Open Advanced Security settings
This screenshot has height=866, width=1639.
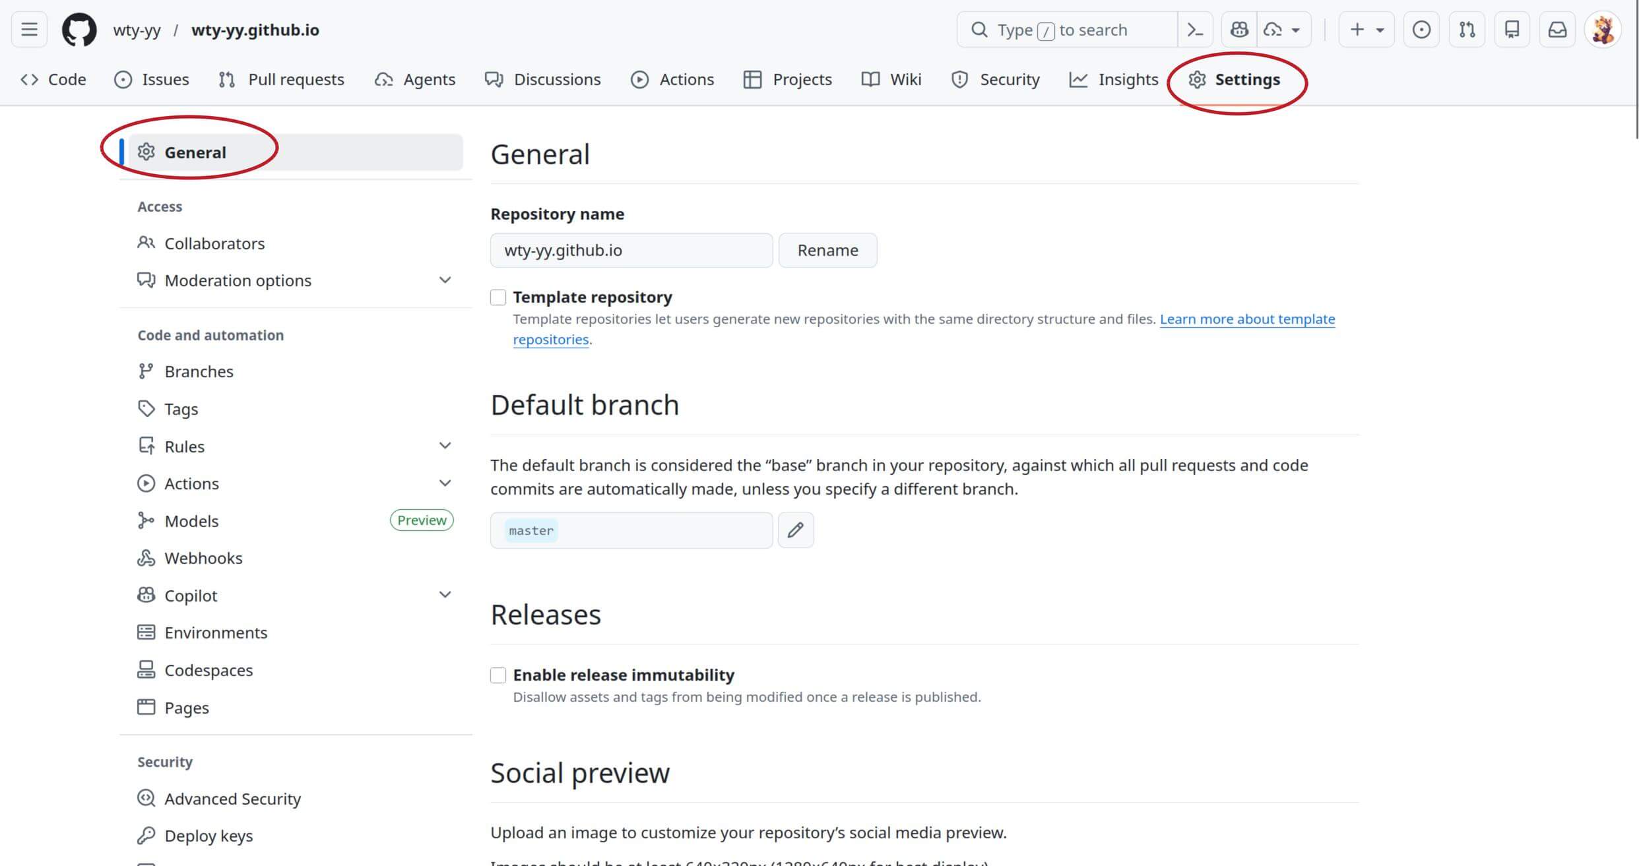tap(296, 799)
